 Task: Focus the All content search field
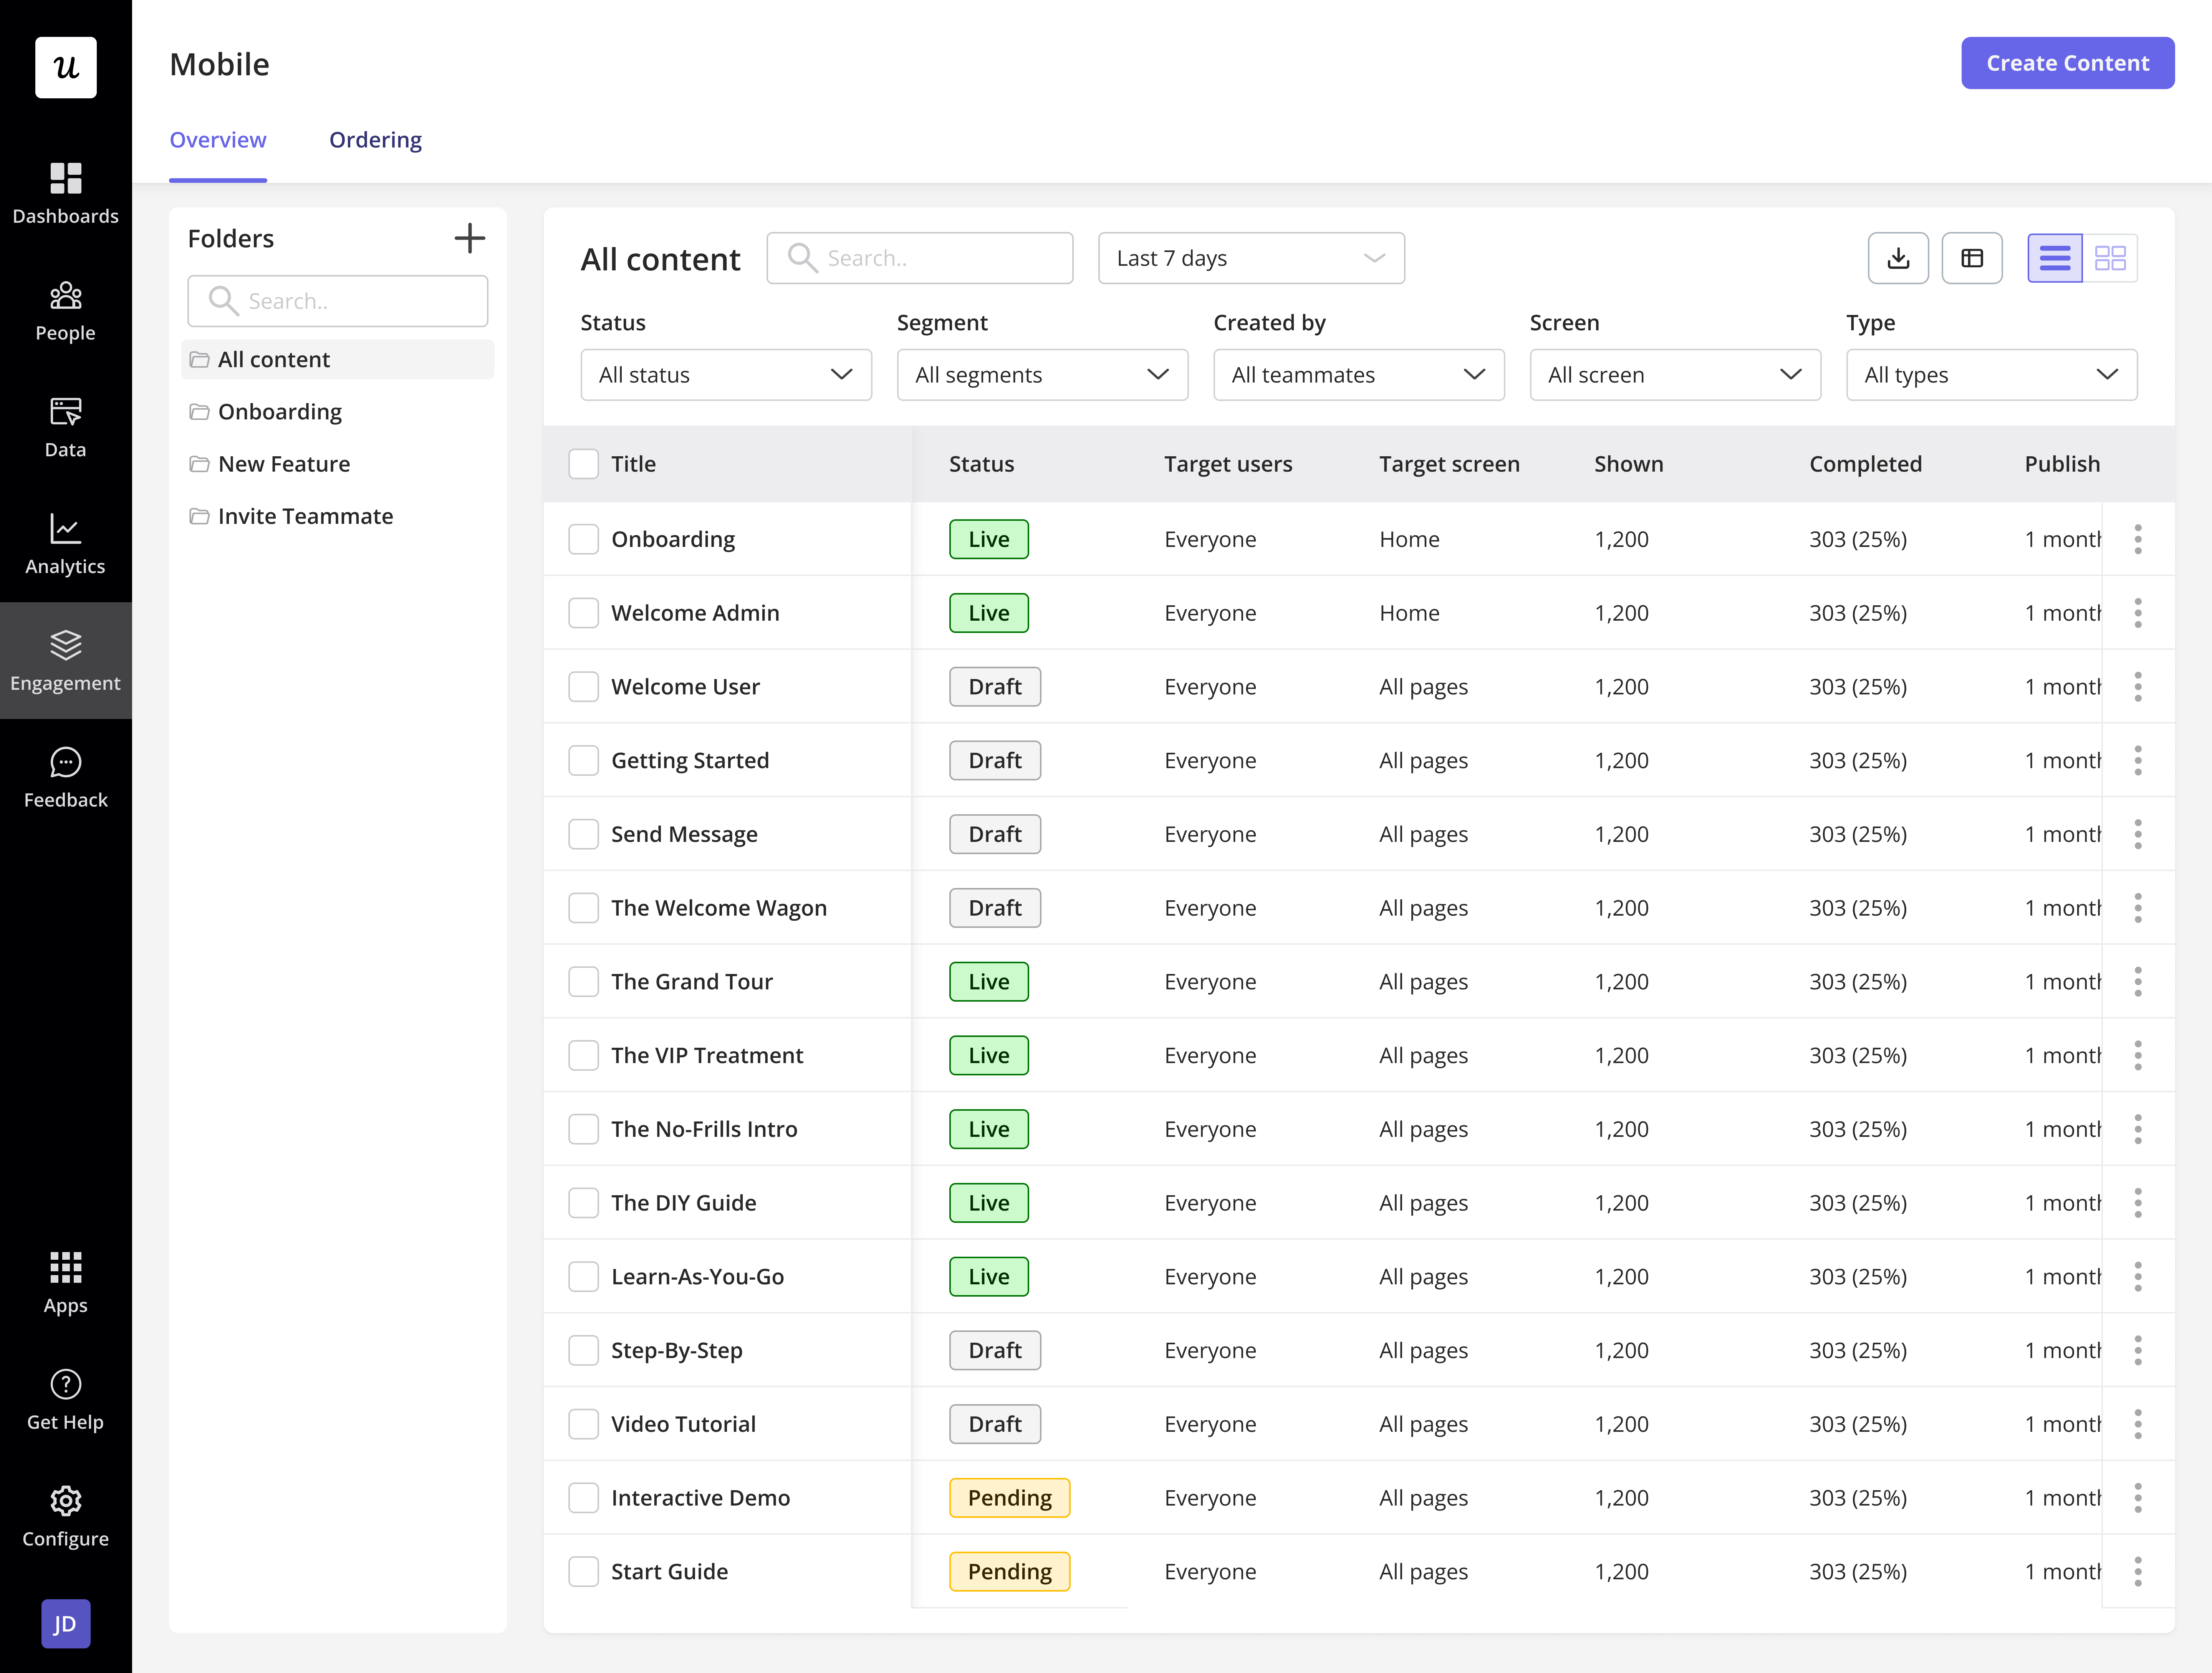point(920,258)
